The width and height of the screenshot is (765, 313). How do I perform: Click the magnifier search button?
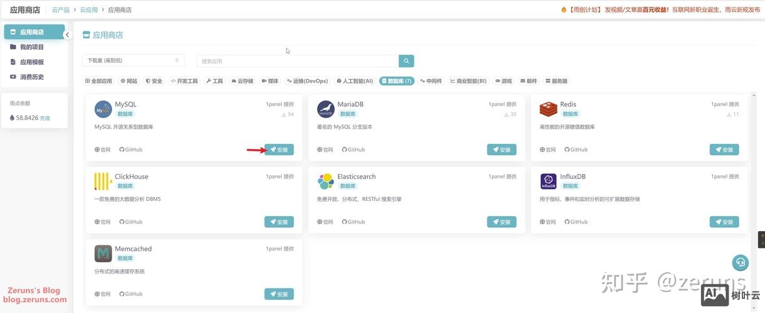coord(407,61)
